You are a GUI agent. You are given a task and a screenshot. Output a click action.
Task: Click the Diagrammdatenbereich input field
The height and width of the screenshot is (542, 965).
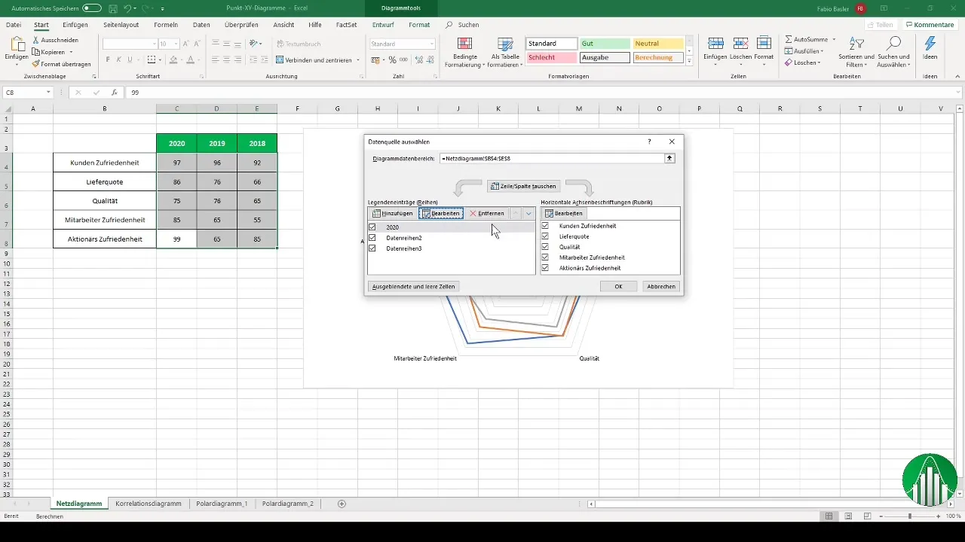click(x=551, y=158)
